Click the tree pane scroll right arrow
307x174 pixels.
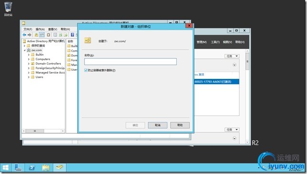62,131
